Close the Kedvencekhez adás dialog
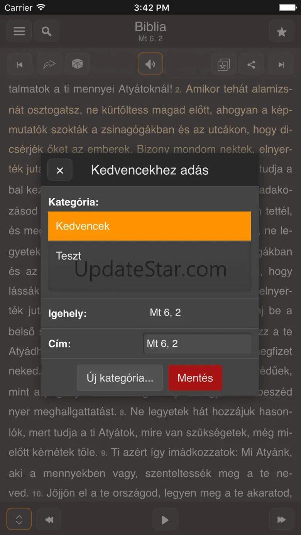Screen dimensions: 301x535 60,170
